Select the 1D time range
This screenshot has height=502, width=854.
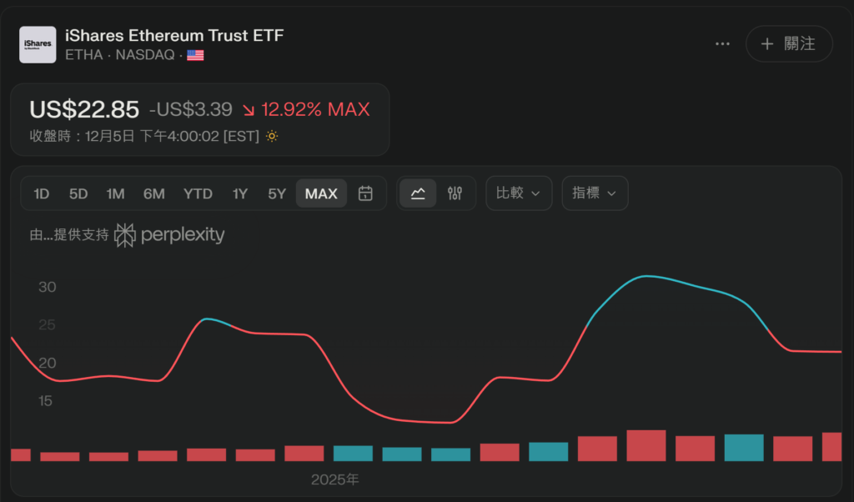[42, 193]
